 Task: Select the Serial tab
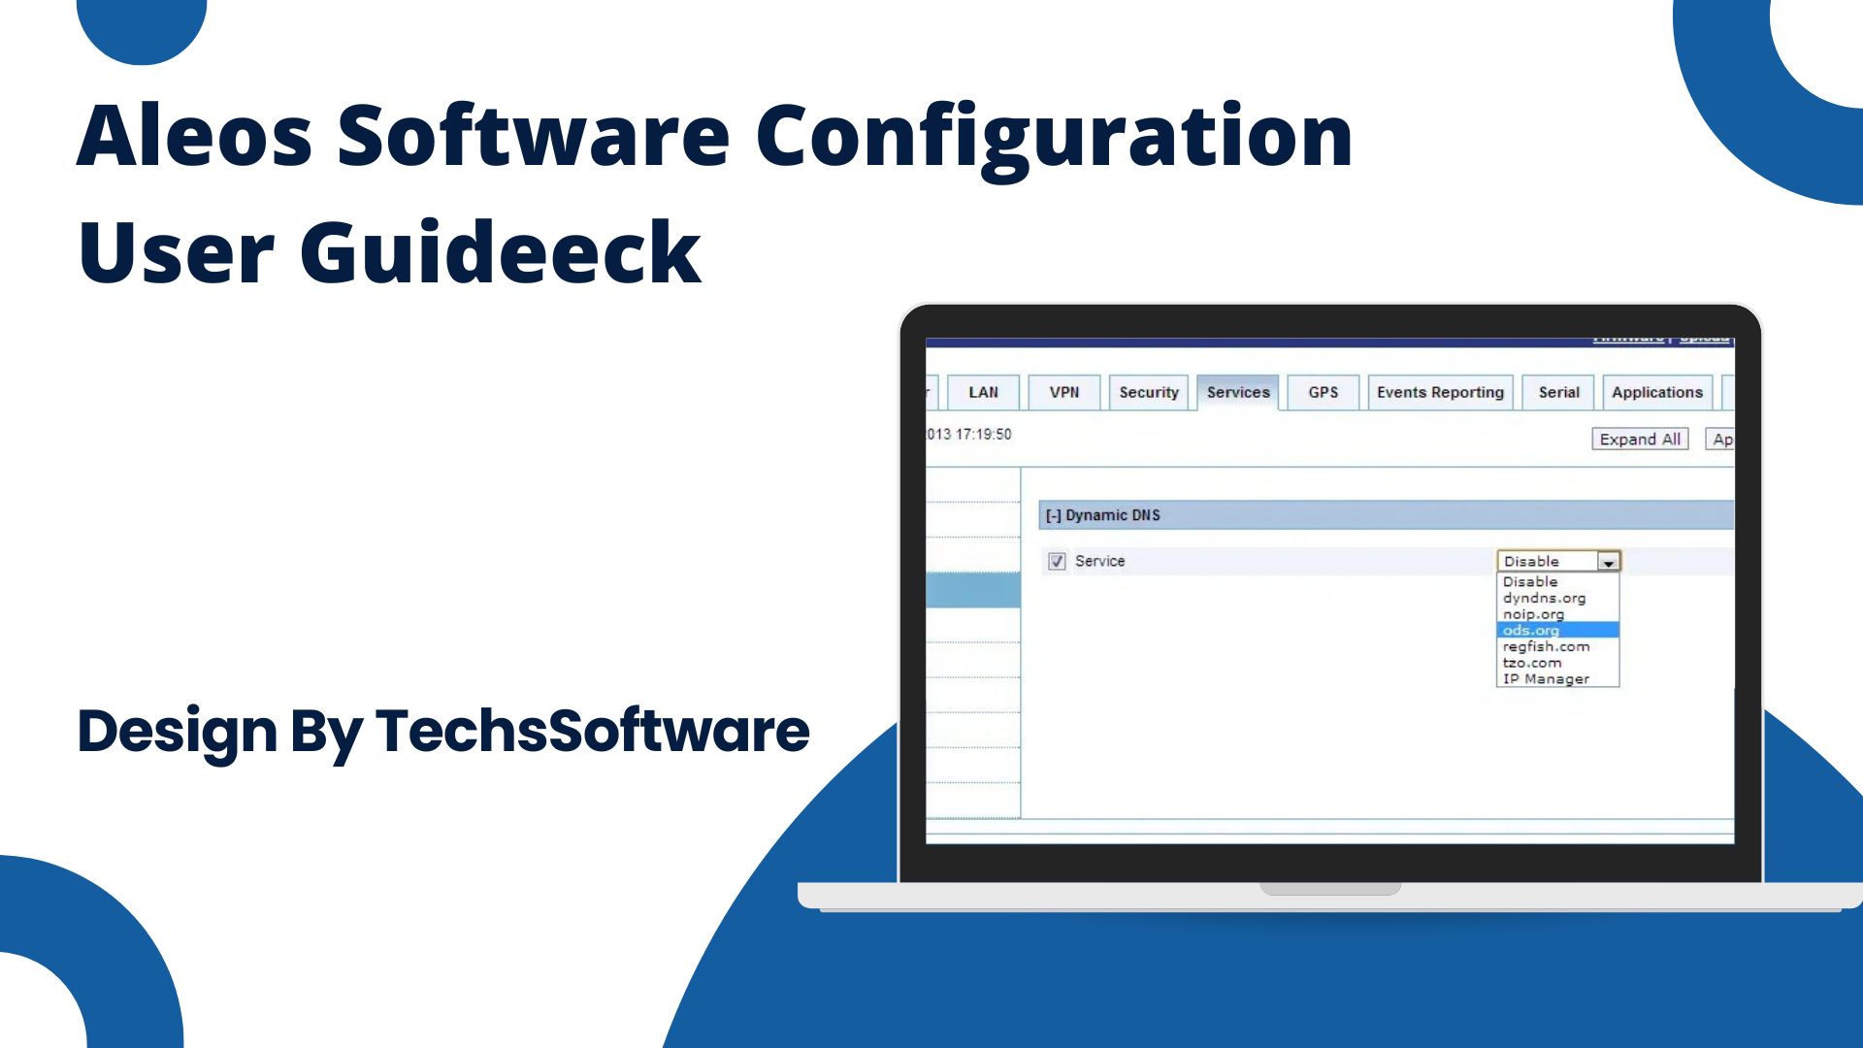pyautogui.click(x=1558, y=392)
